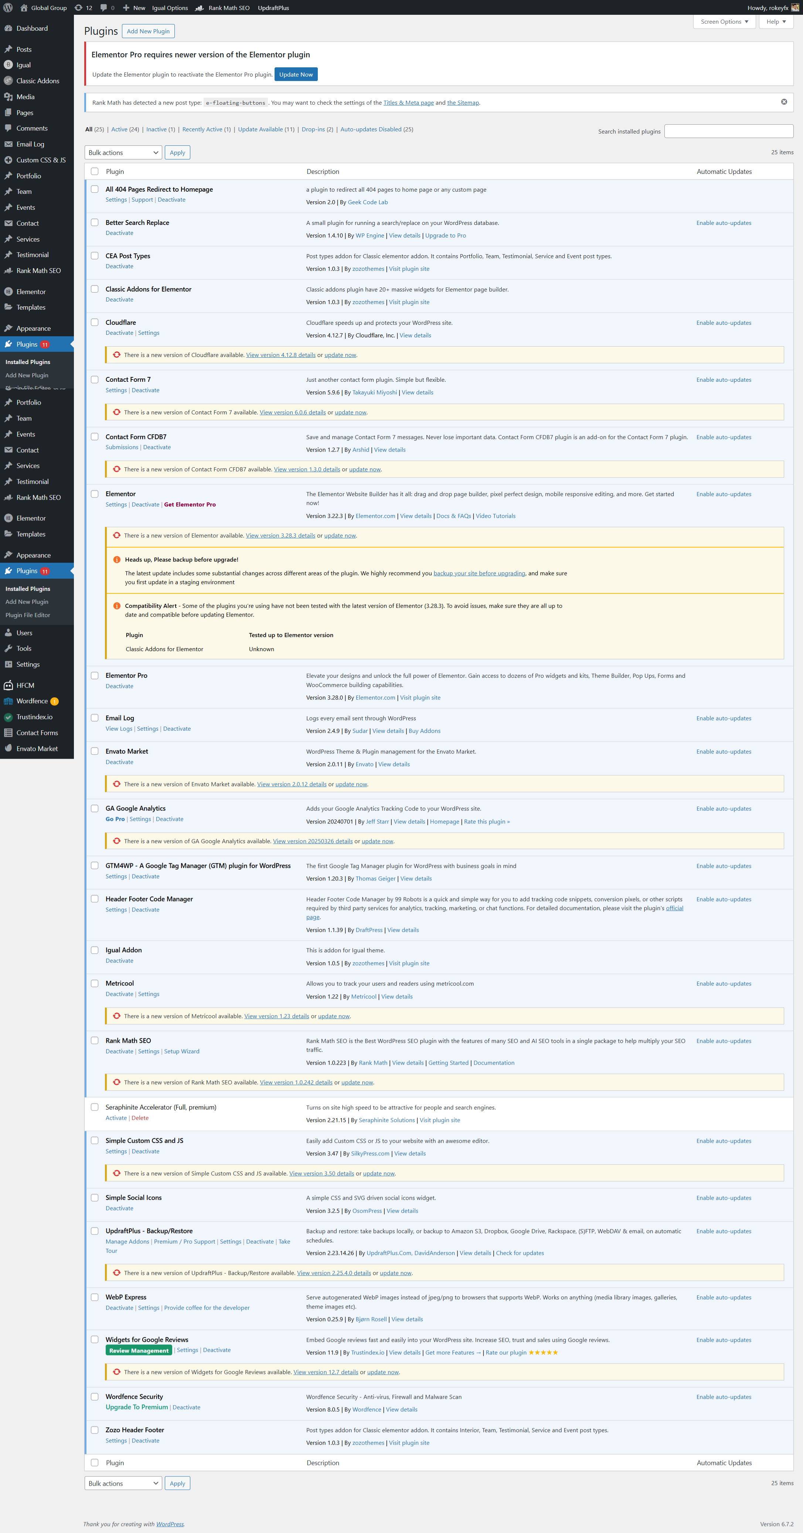
Task: Open Plugin File Editor submenu item
Action: coord(28,615)
